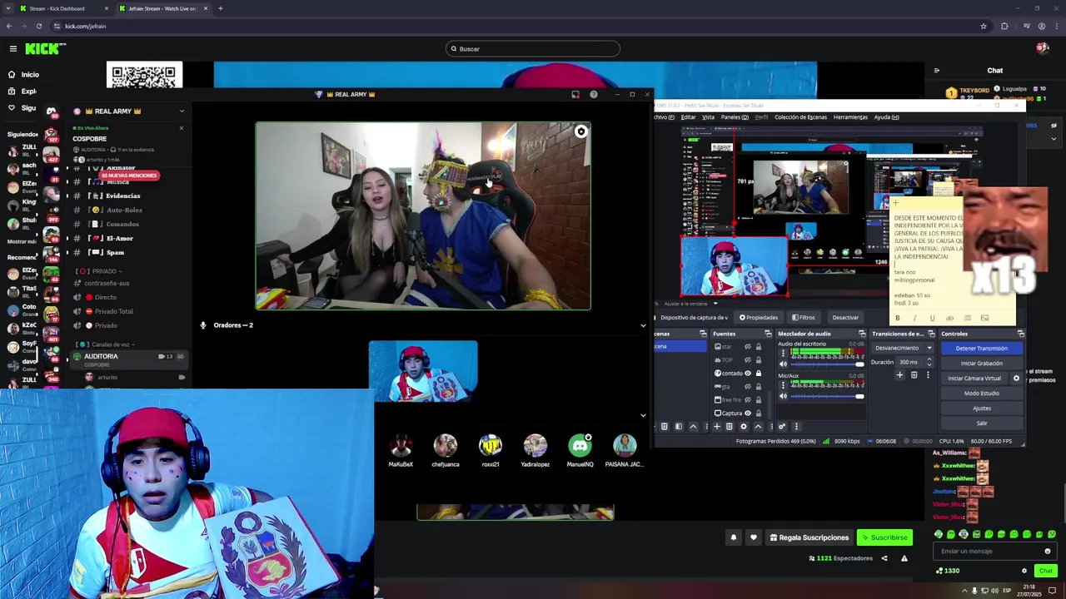Mute Audio del escritorio speaker icon
Image resolution: width=1066 pixels, height=599 pixels.
783,364
